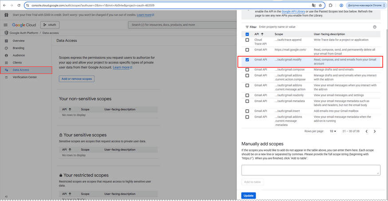Screen dimensions: 388x201
Task: Click the Google Auth Platform shield icon
Action: (x=6, y=33)
